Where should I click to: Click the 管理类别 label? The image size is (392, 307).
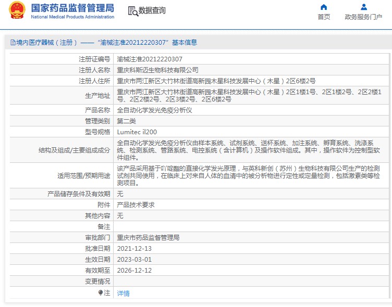97,121
